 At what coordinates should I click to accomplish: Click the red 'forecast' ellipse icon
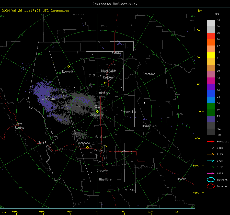coord(211,186)
